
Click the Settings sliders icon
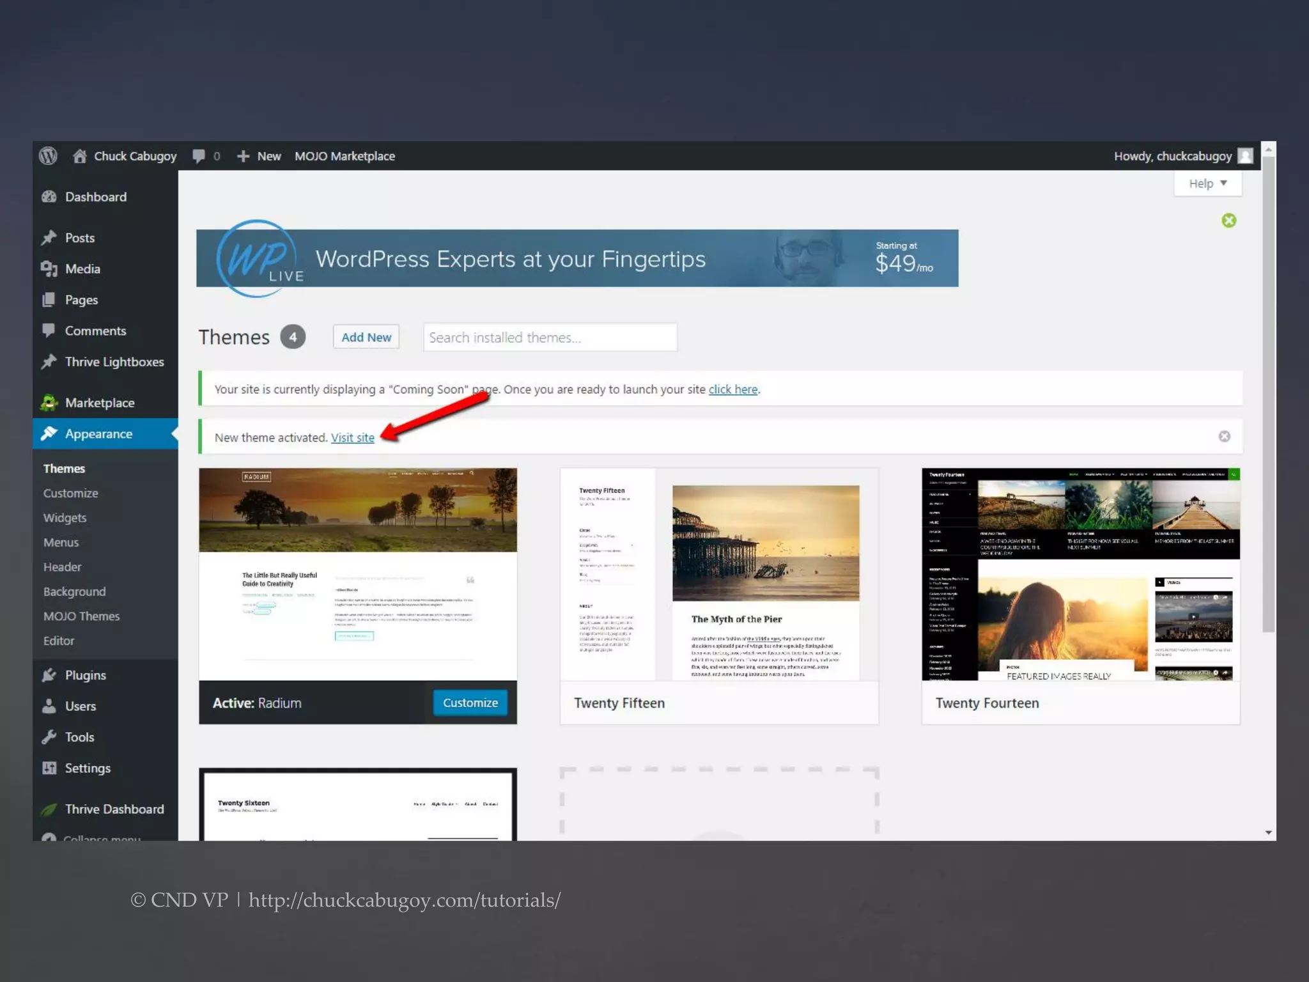49,768
